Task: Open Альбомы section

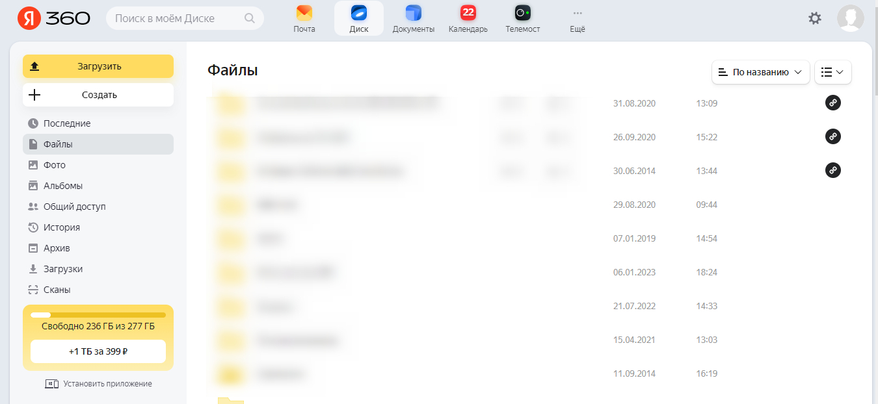Action: click(x=98, y=186)
